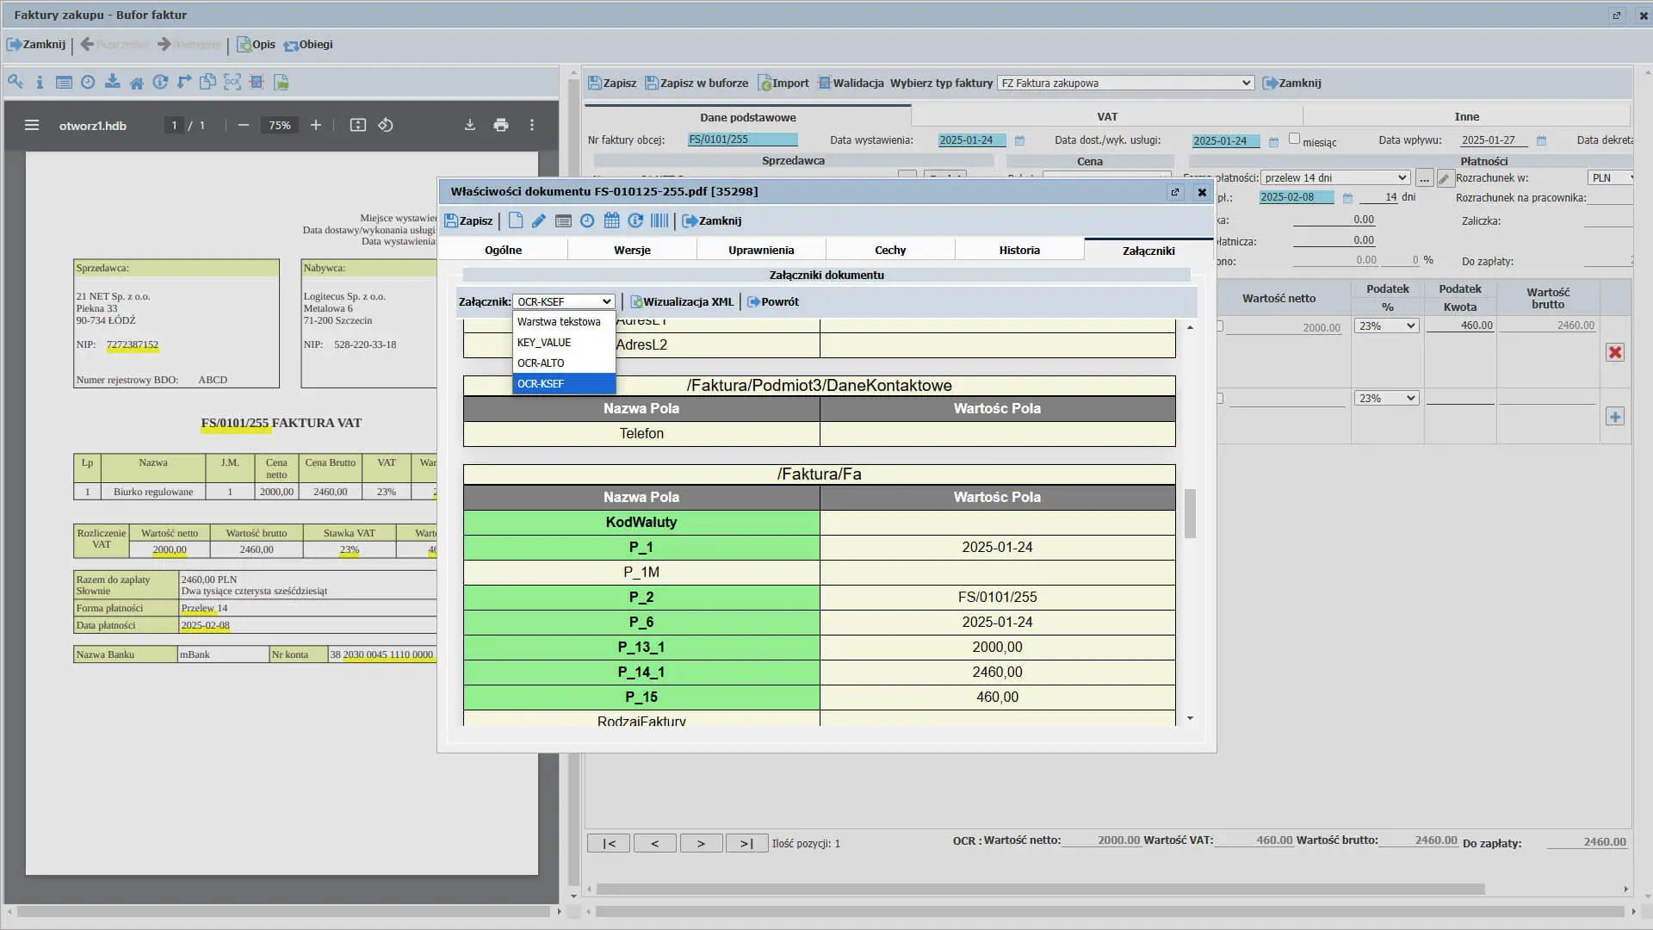1653x930 pixels.
Task: Add a new row with plus icon
Action: (x=1615, y=418)
